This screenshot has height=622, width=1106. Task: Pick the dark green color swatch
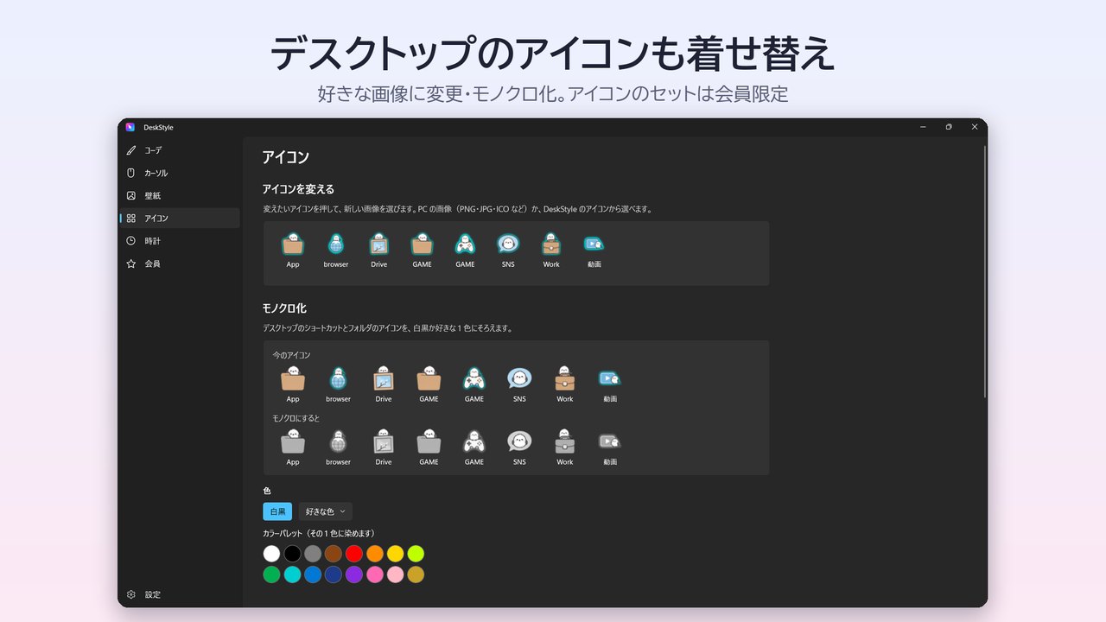pyautogui.click(x=272, y=574)
